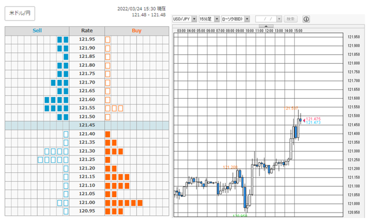Viewport: 370px width, 222px height.
Task: Select the 121.25 rate in the order table
Action: coord(87,160)
